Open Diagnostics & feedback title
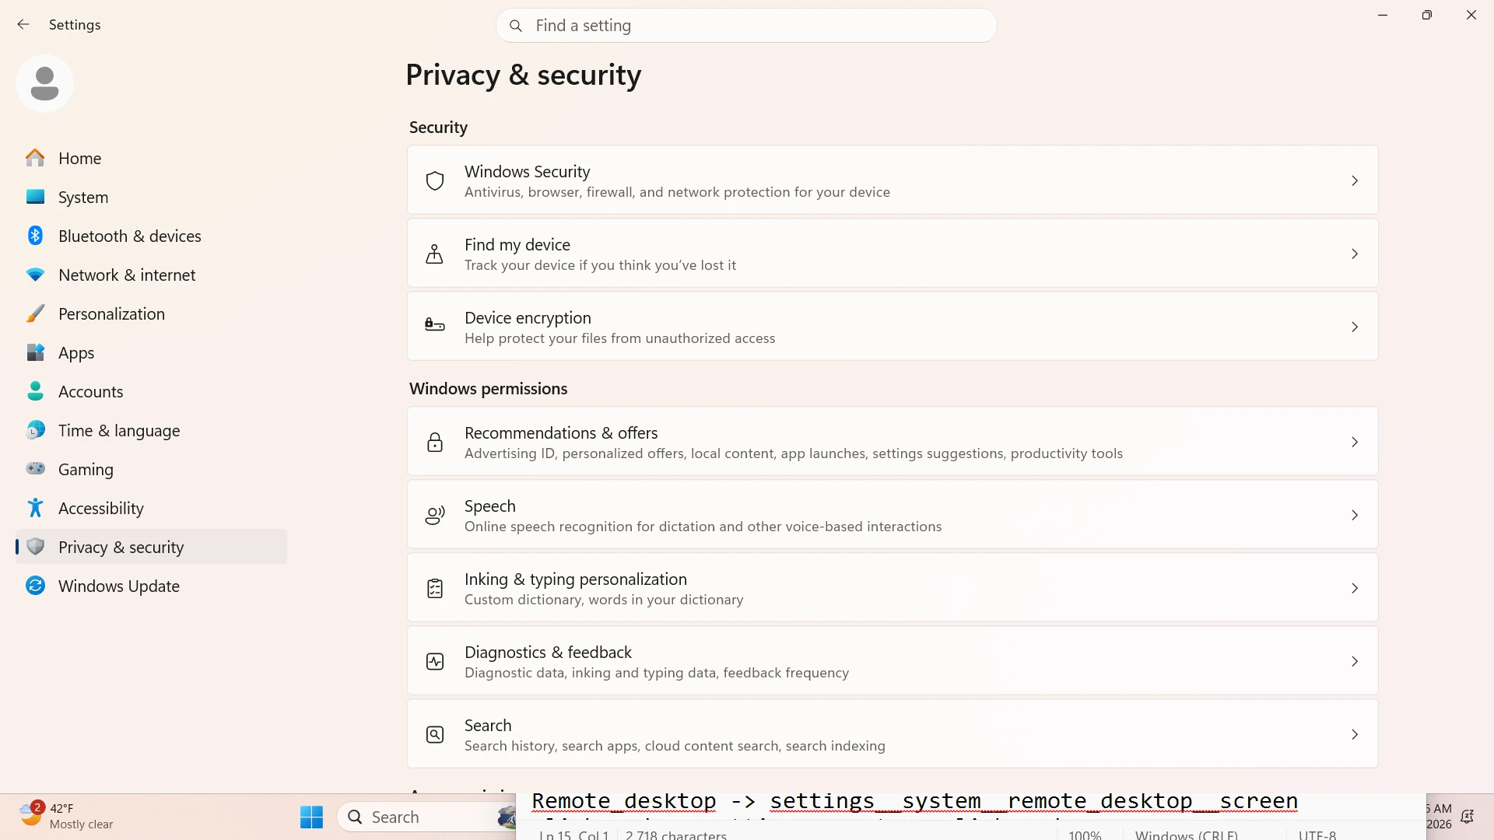1494x840 pixels. click(x=548, y=652)
